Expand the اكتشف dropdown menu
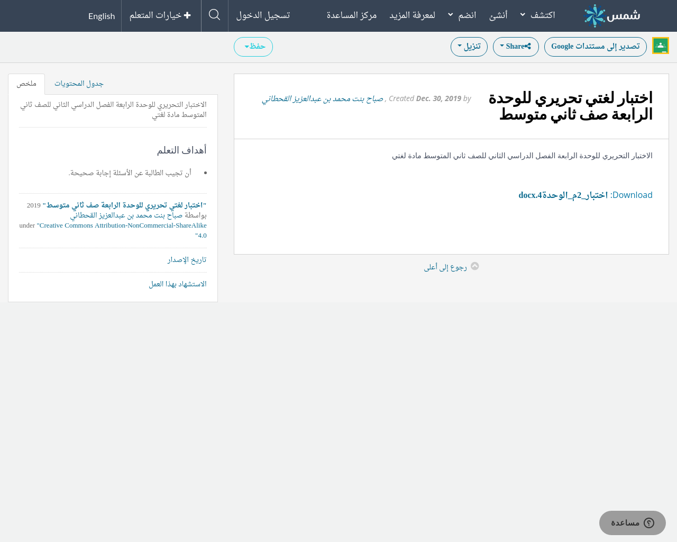Image resolution: width=677 pixels, height=542 pixels. click(538, 15)
